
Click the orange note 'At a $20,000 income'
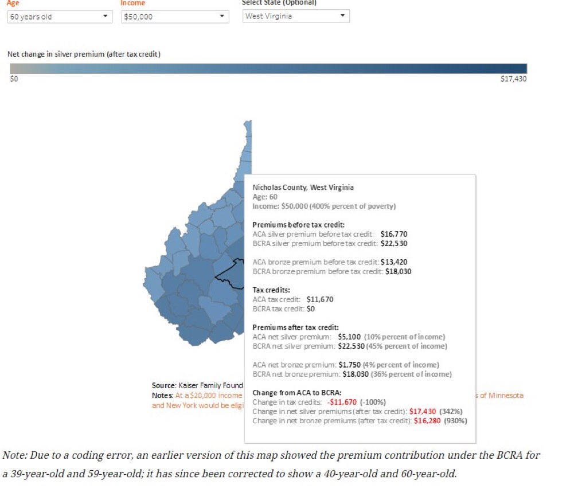[209, 396]
